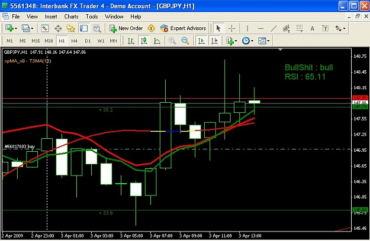
Task: Switch to M5 timeframe
Action: click(22, 41)
